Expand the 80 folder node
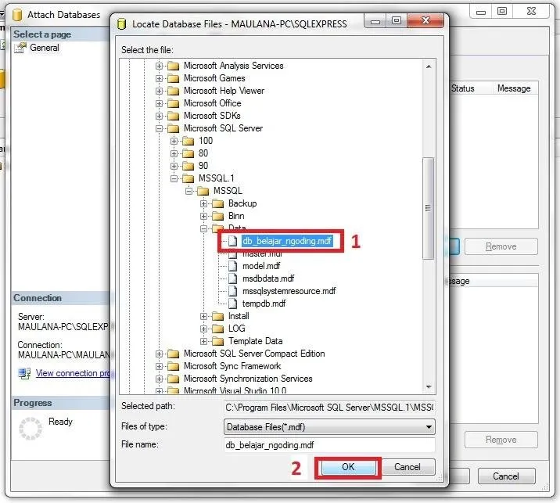 174,153
